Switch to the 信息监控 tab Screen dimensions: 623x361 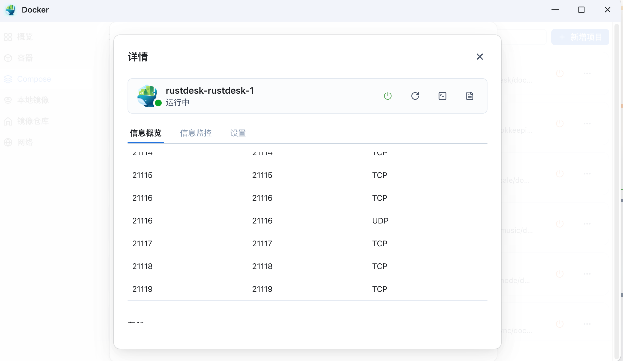[196, 133]
